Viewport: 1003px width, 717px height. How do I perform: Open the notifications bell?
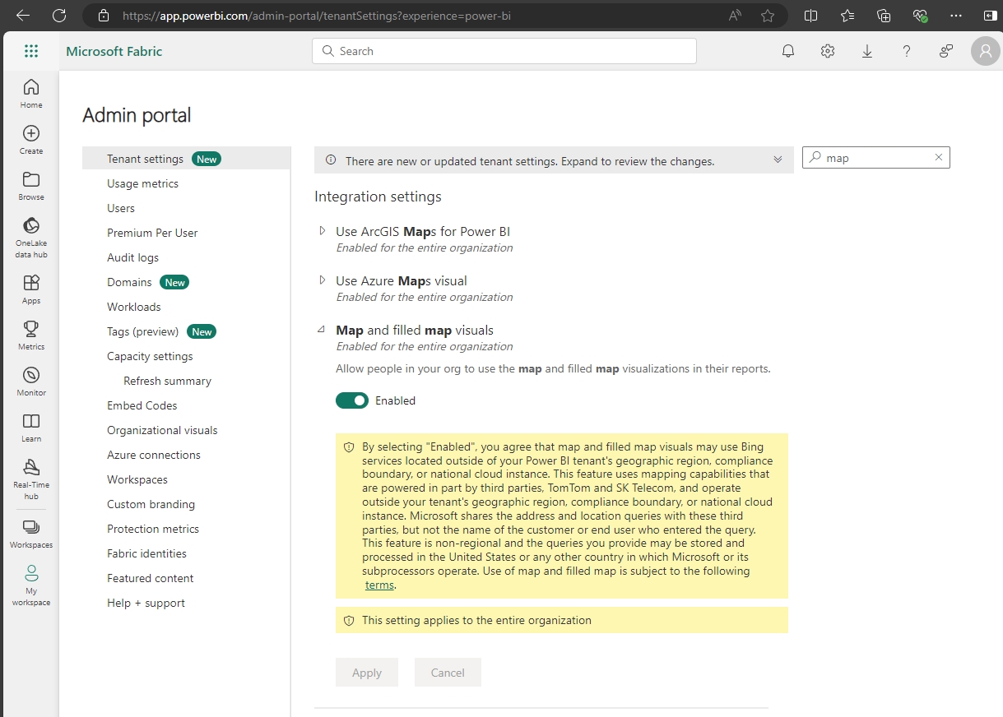pos(788,51)
